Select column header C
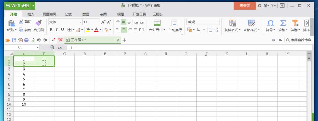Viewport: 318px width, 121px height. [x=64, y=54]
